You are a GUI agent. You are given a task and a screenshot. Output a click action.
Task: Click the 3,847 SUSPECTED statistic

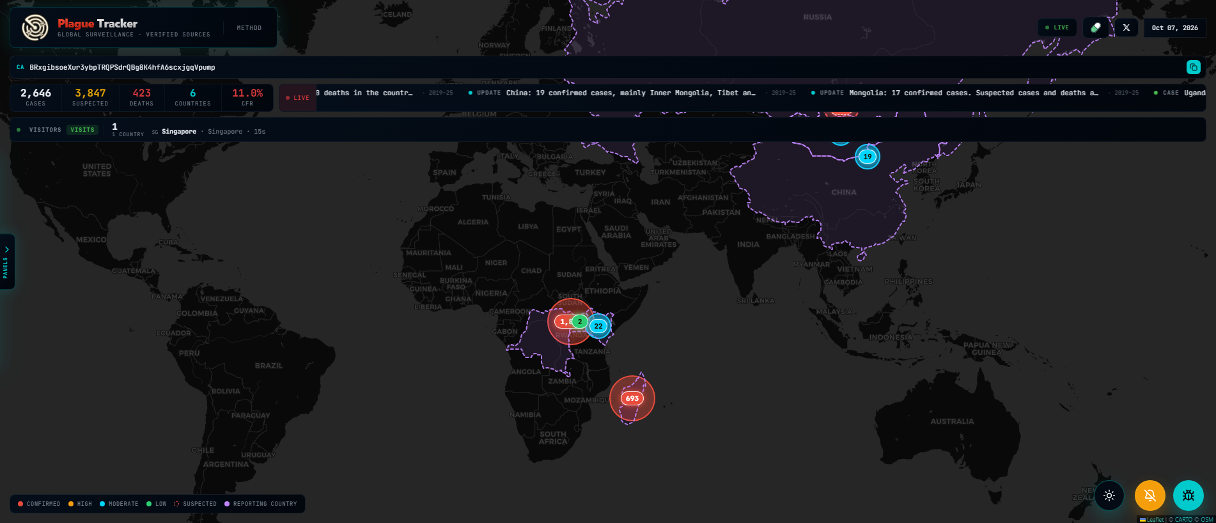coord(90,97)
